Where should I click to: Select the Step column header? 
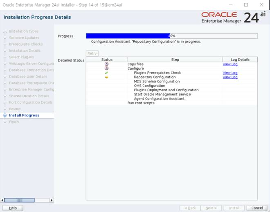point(175,60)
